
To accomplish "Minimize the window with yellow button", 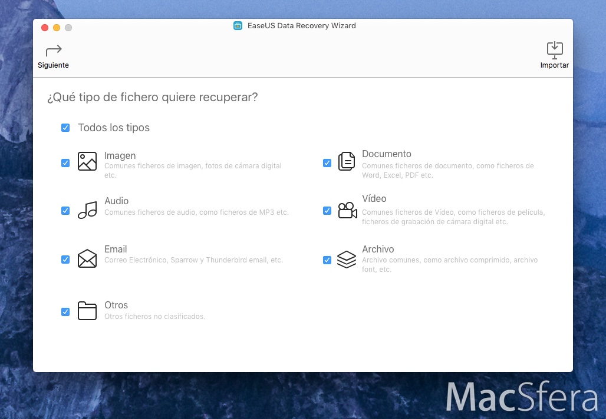I will tap(57, 28).
